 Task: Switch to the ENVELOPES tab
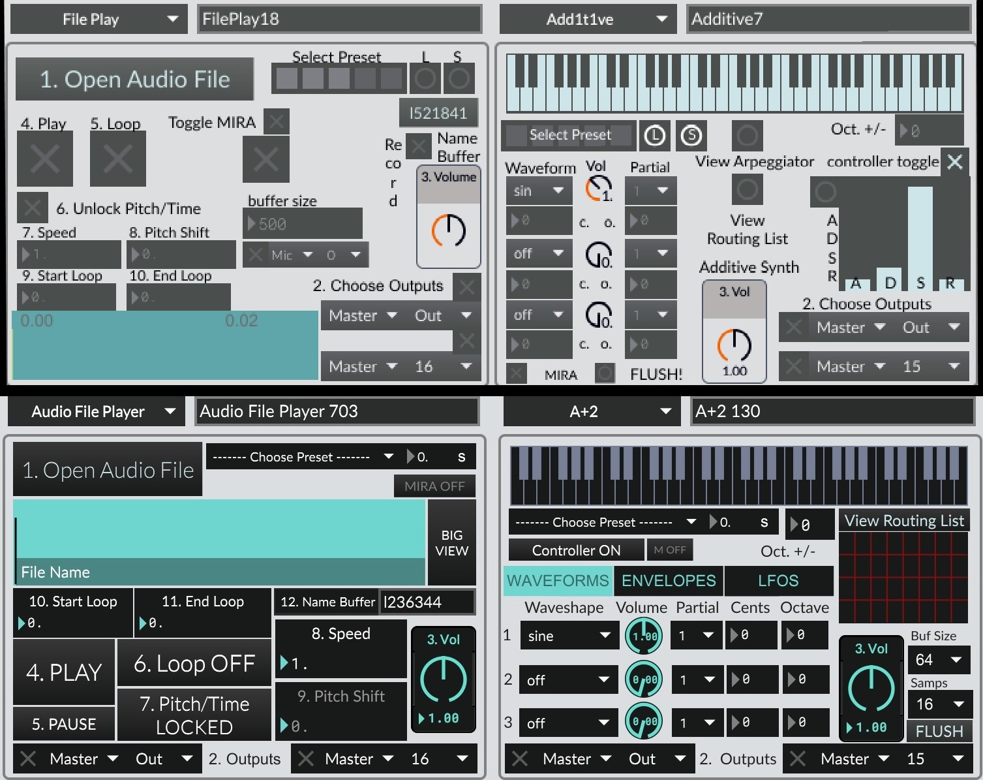click(669, 580)
